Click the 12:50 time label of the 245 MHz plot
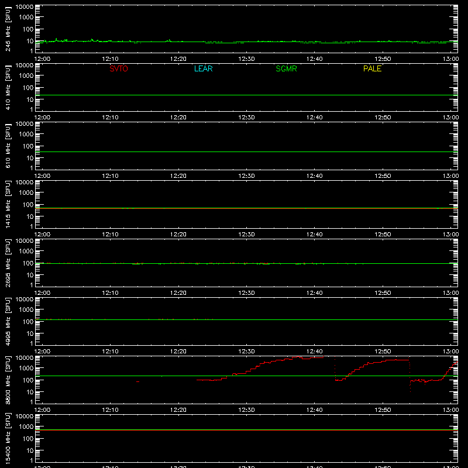Image resolution: width=468 pixels, height=468 pixels. [x=383, y=59]
